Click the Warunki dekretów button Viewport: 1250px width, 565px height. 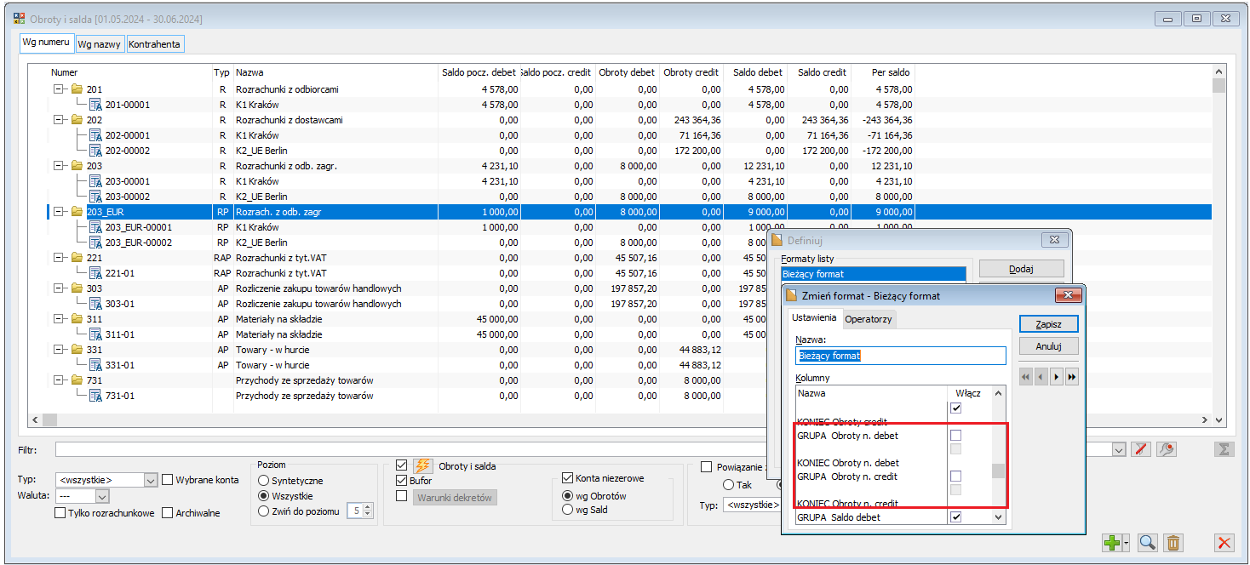tap(455, 498)
